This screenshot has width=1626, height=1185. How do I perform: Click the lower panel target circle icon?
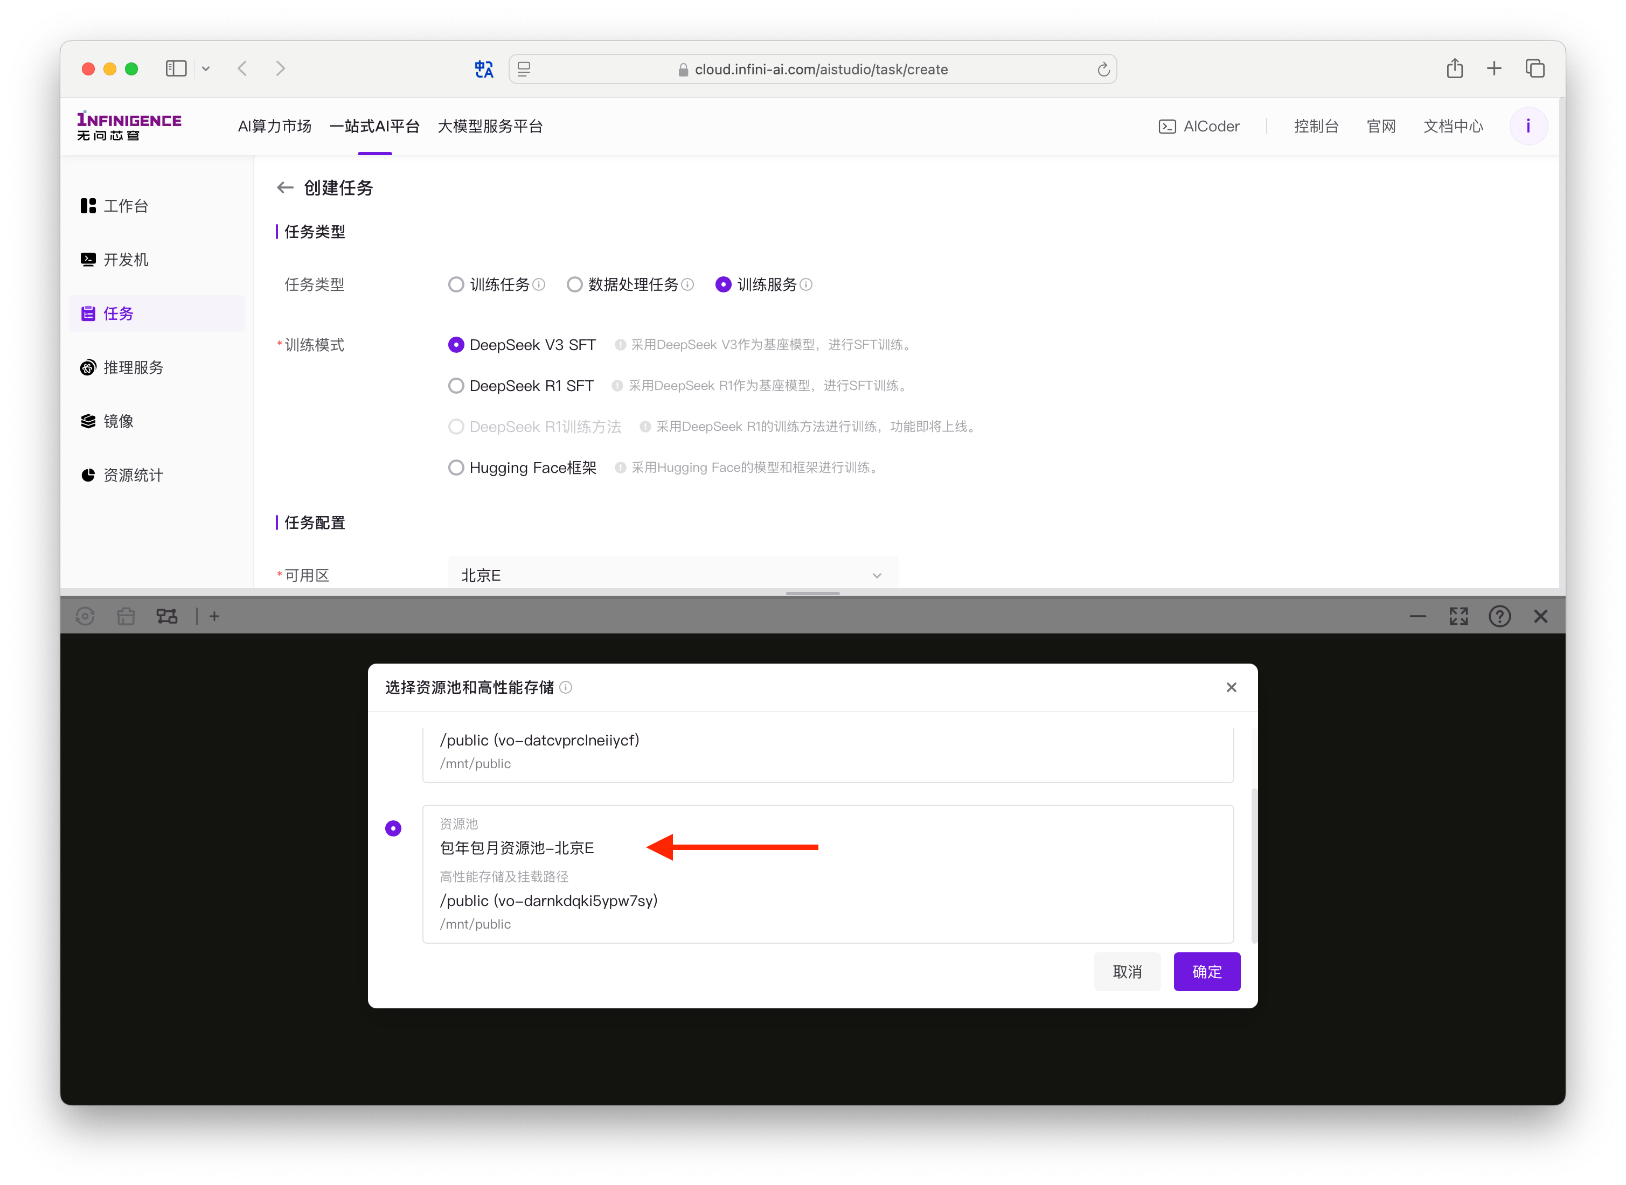coord(85,616)
